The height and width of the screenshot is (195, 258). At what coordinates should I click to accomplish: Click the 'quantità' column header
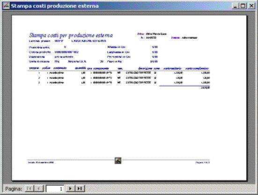pyautogui.click(x=80, y=68)
